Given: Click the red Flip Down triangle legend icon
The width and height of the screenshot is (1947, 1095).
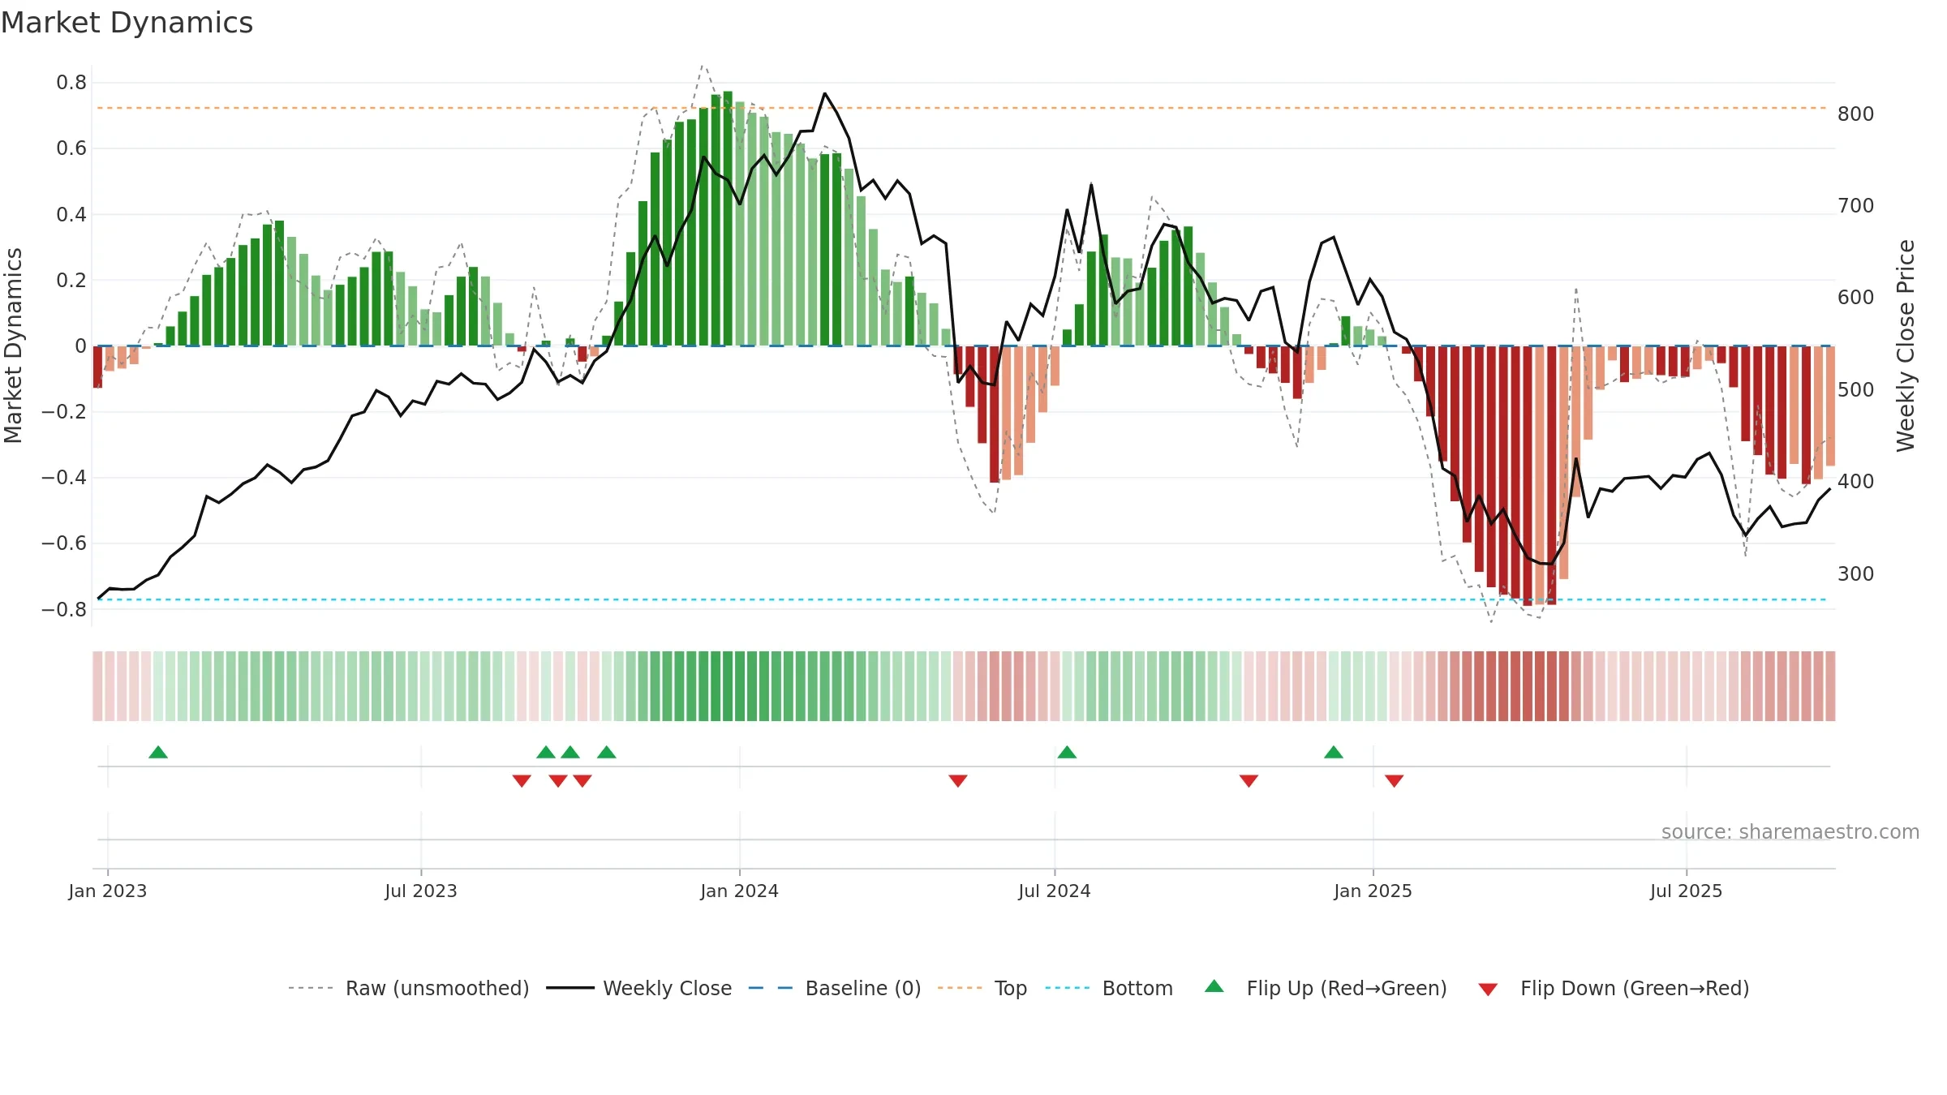Looking at the screenshot, I should (1488, 990).
